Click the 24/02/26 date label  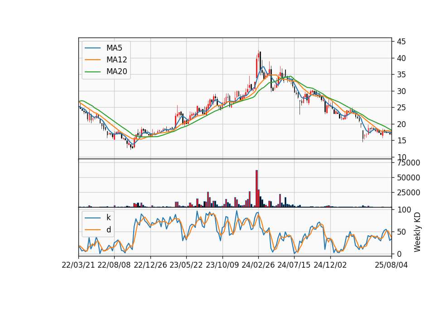(x=258, y=265)
